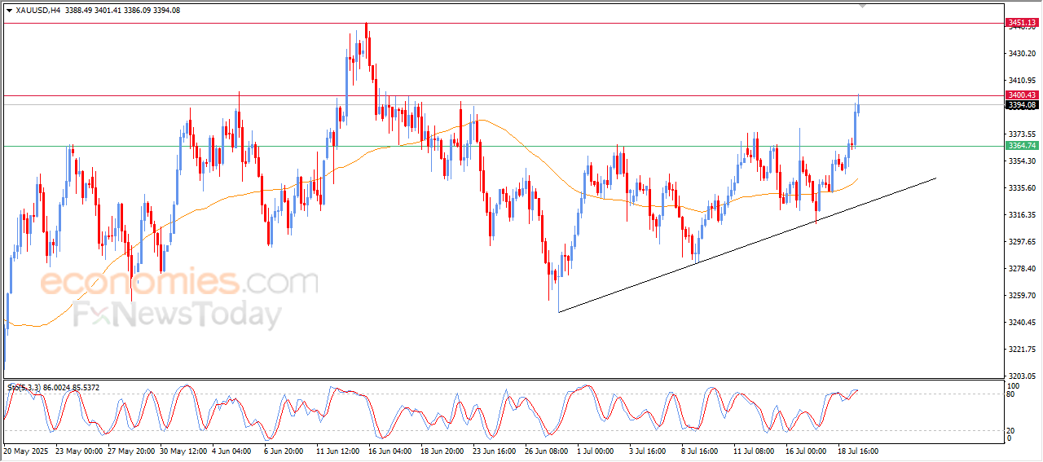Viewport: 1043px width, 462px height.
Task: Click the 3278.40 price axis value
Action: click(1023, 269)
